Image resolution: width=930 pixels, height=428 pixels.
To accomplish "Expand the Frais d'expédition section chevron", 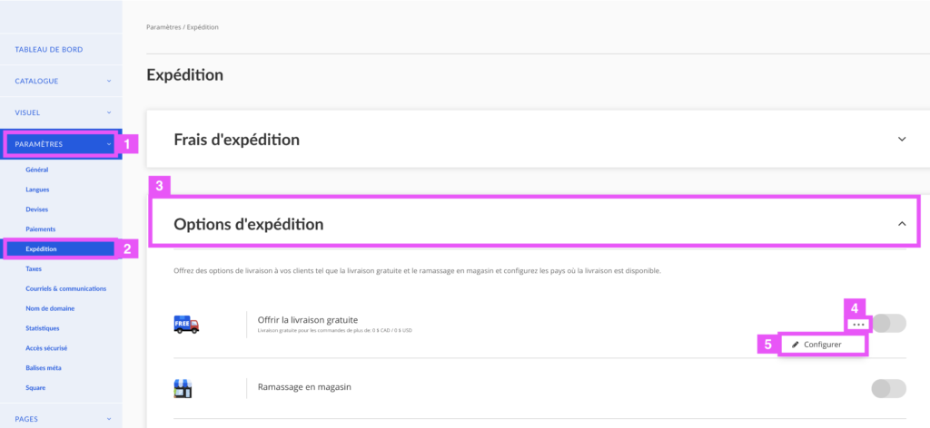I will [902, 140].
